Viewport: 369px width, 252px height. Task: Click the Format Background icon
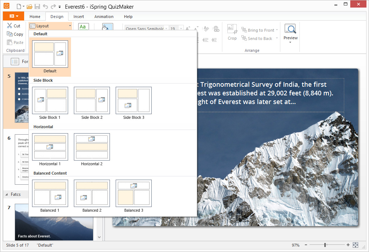pos(107,27)
